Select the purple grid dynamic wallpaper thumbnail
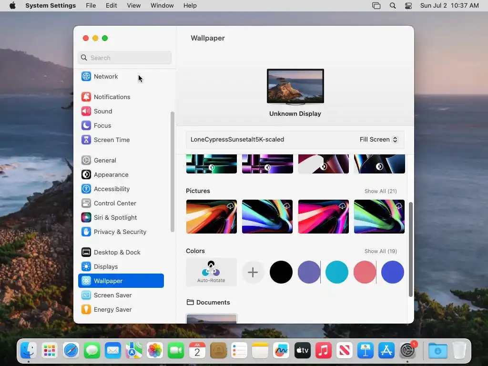 267,164
